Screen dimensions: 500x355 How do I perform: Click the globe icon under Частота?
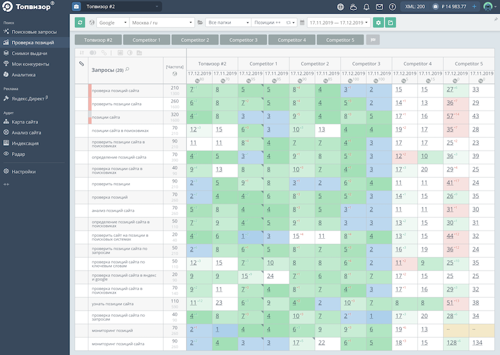click(174, 74)
